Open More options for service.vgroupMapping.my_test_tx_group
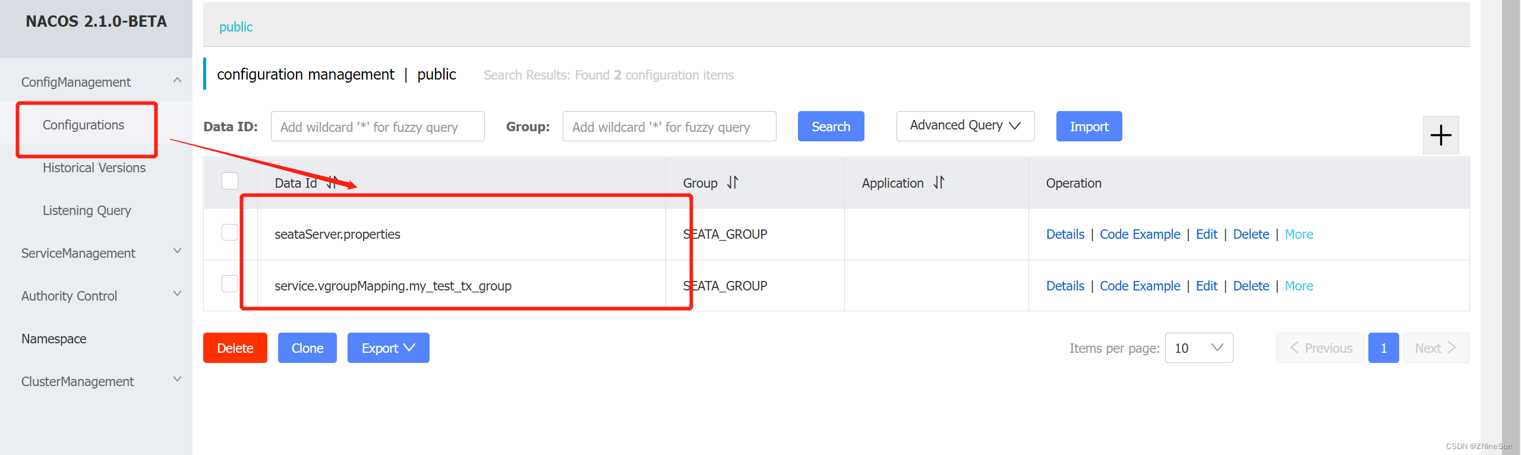Image resolution: width=1521 pixels, height=455 pixels. (x=1299, y=286)
